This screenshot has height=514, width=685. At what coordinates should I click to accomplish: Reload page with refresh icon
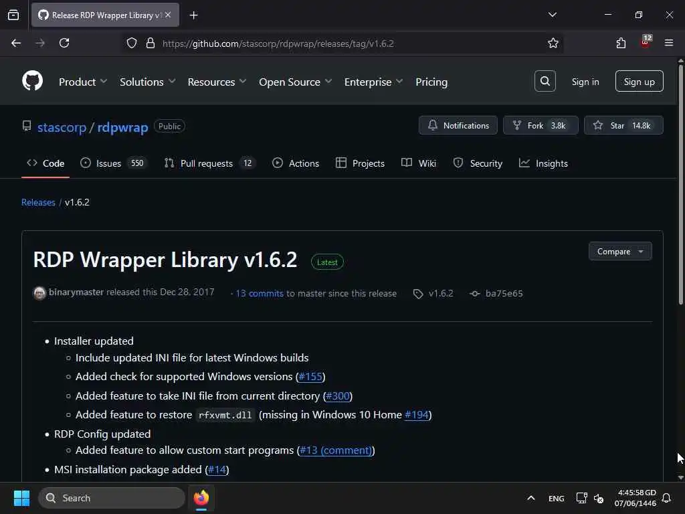(x=64, y=43)
